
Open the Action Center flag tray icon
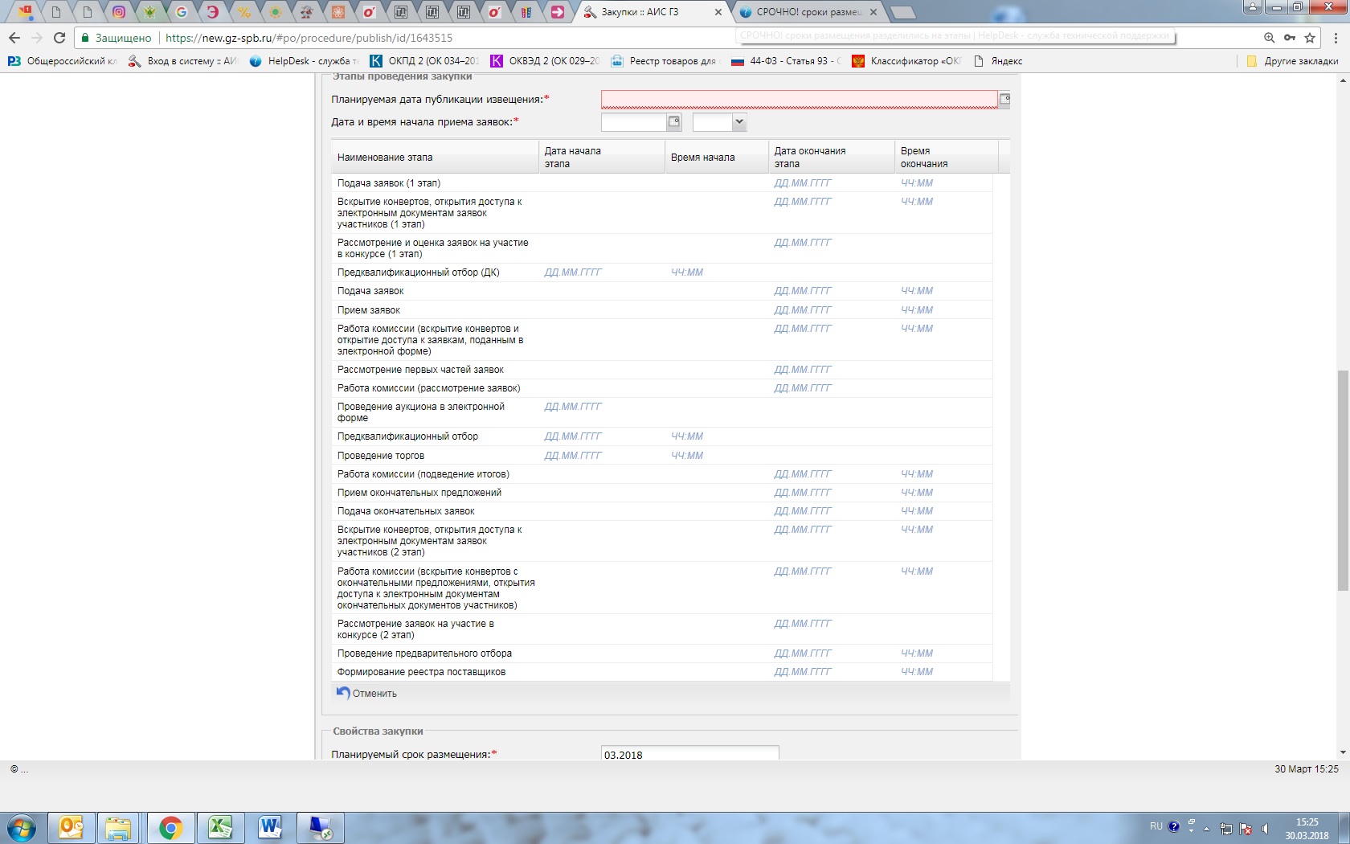(1246, 828)
